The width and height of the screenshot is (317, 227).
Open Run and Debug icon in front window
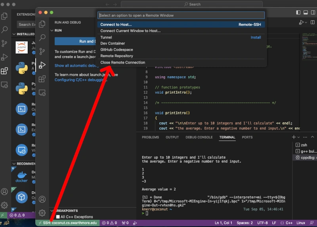tap(42, 65)
